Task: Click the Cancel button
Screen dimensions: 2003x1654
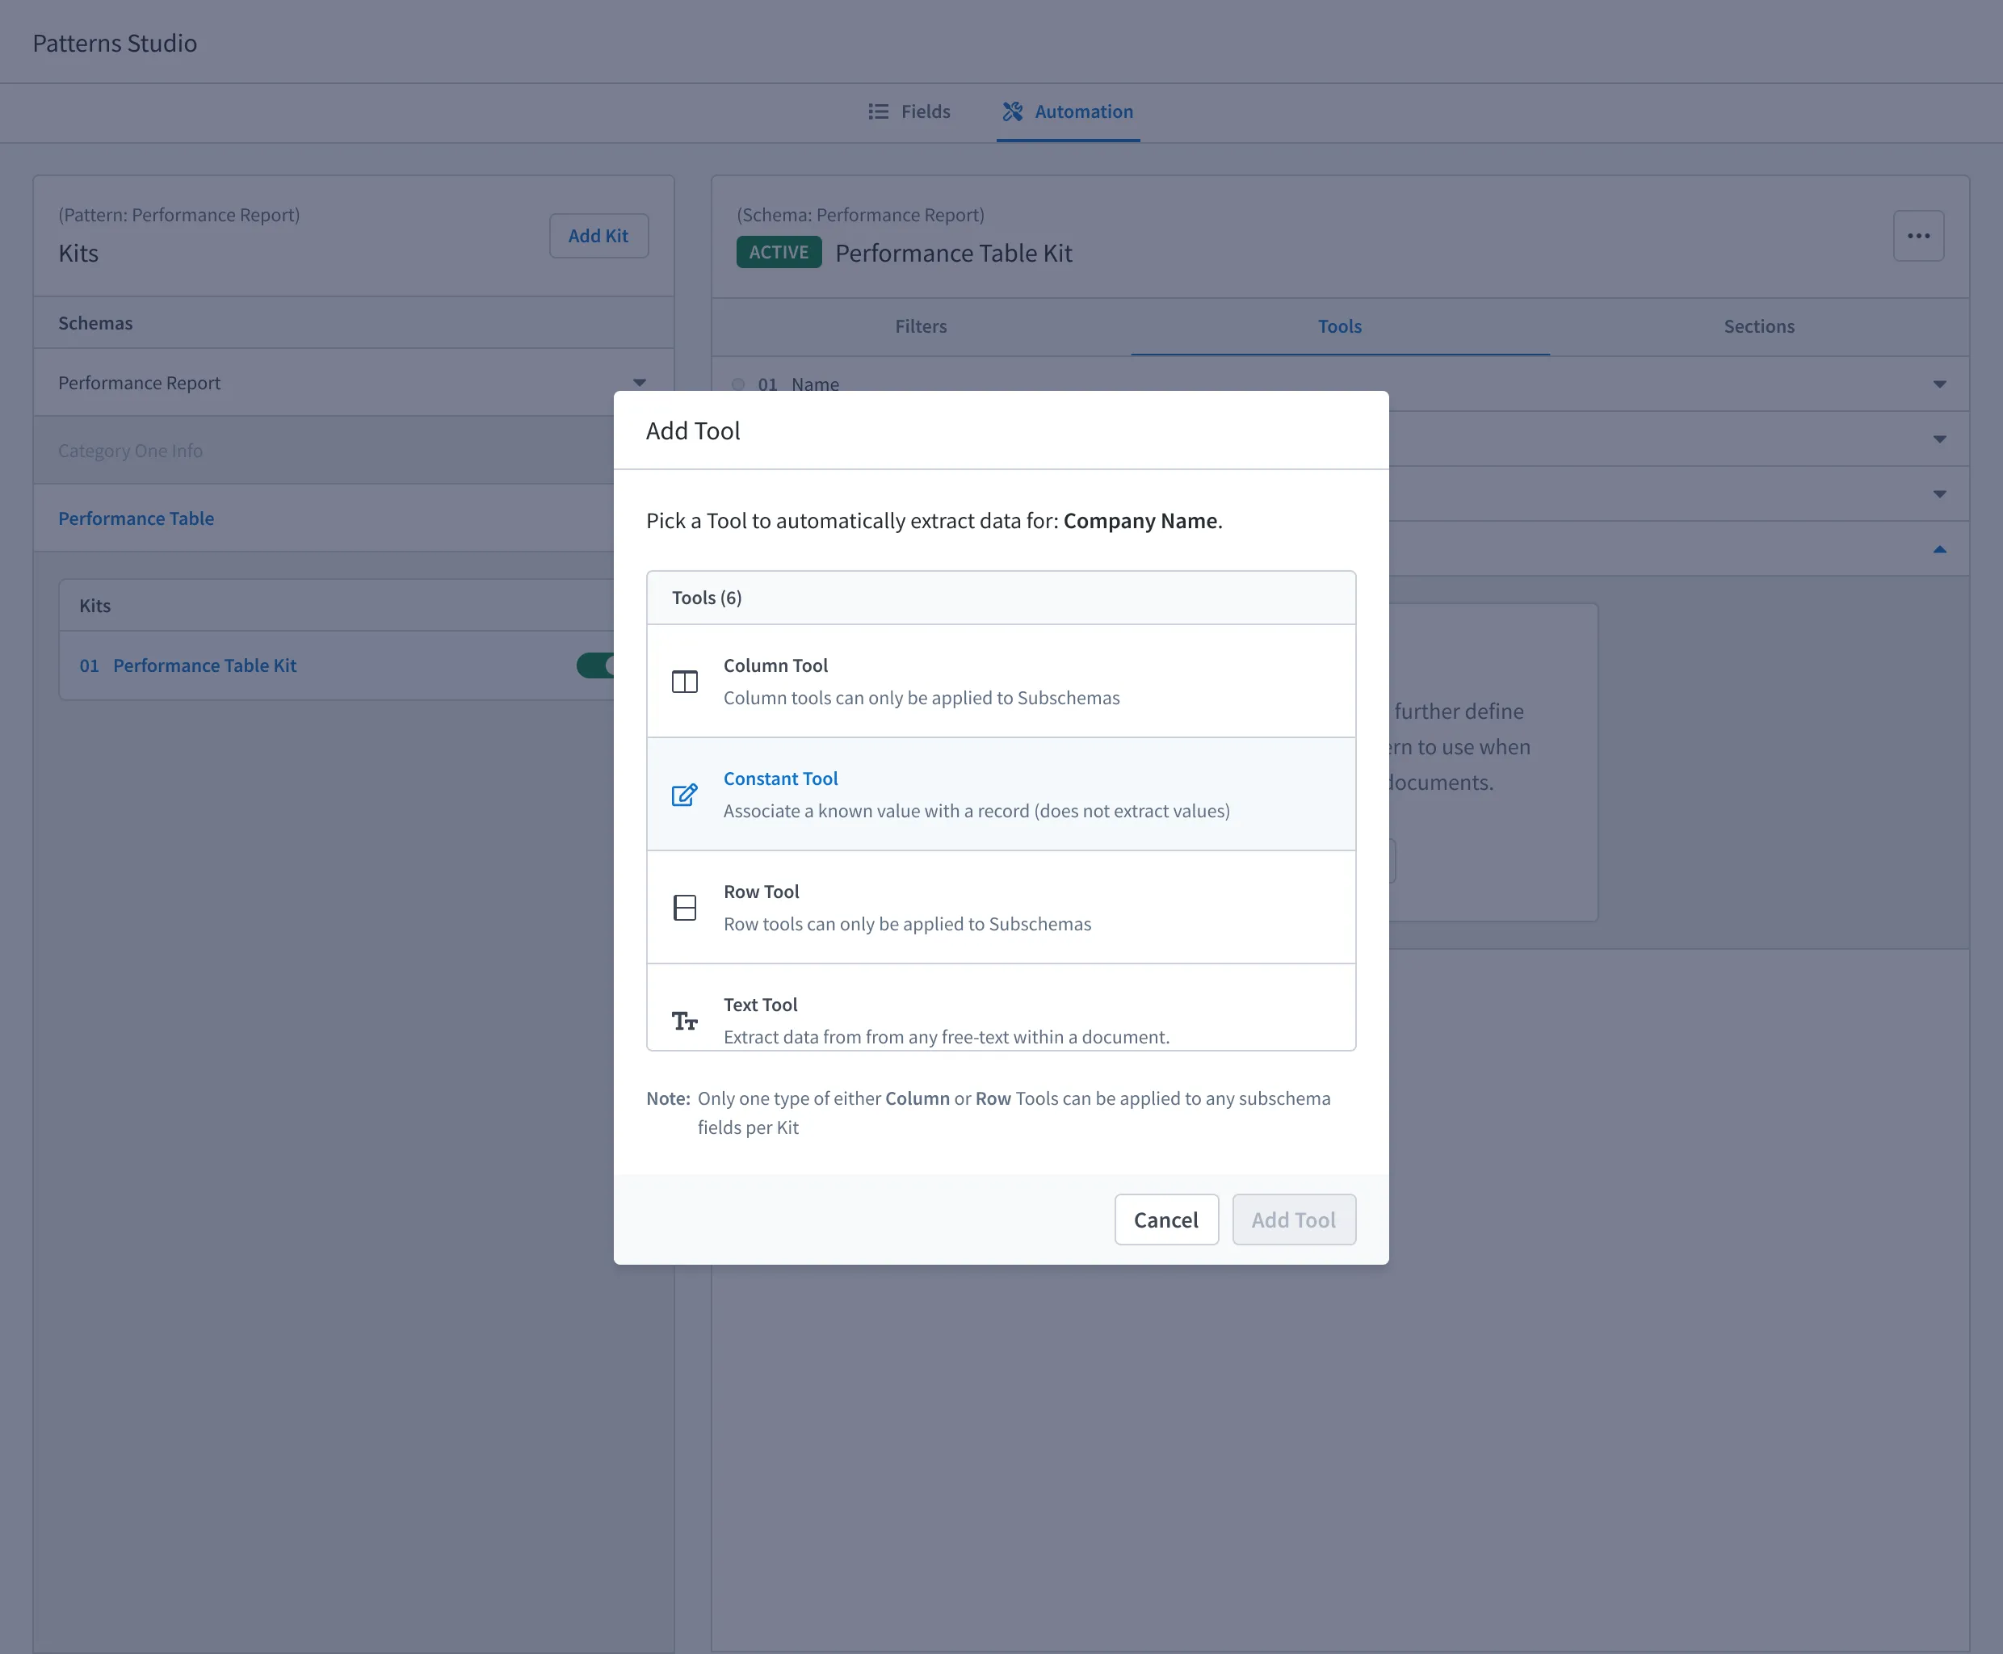Action: click(1166, 1220)
